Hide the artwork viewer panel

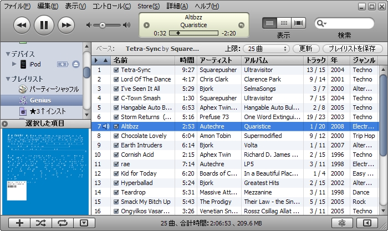tap(84, 223)
